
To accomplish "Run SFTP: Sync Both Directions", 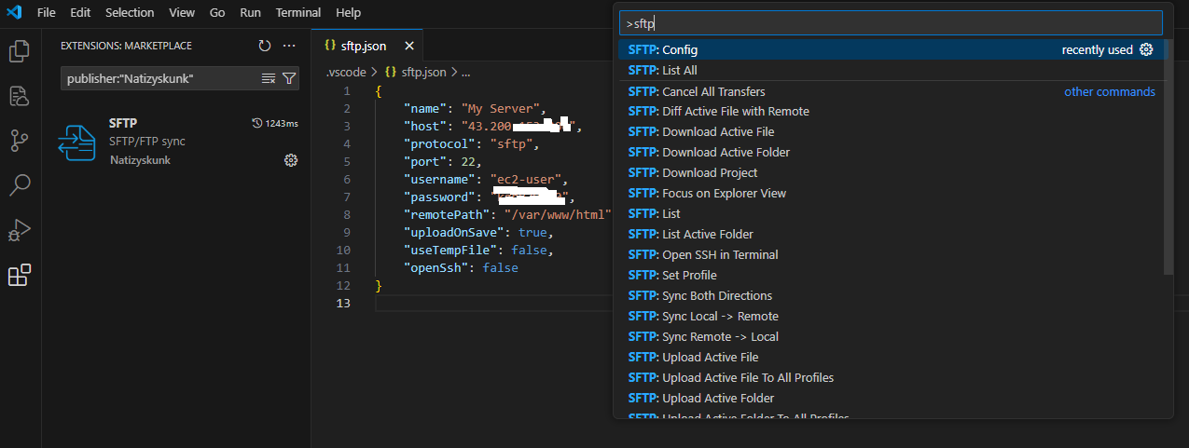I will pos(891,295).
